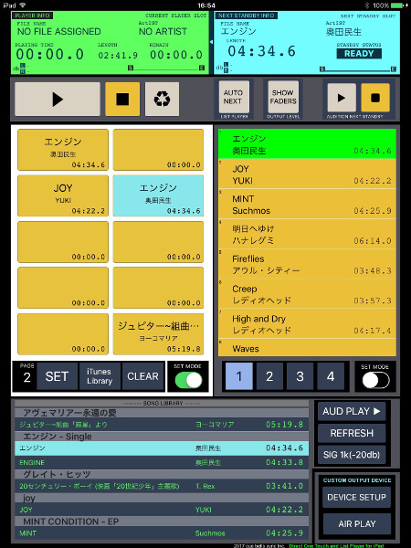
Task: Trigger the SIG 1k(-20db) test tone
Action: point(352,455)
